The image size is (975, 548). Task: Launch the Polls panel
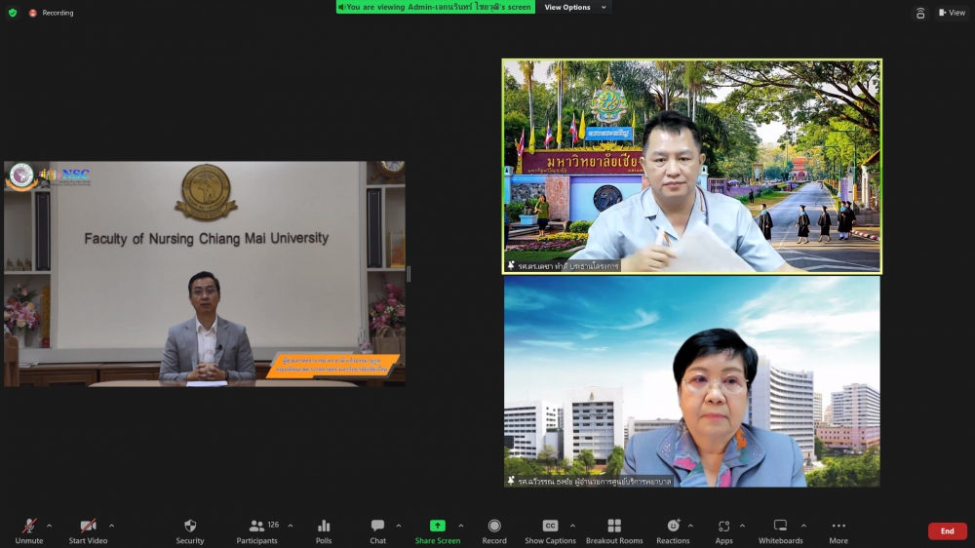(x=324, y=526)
